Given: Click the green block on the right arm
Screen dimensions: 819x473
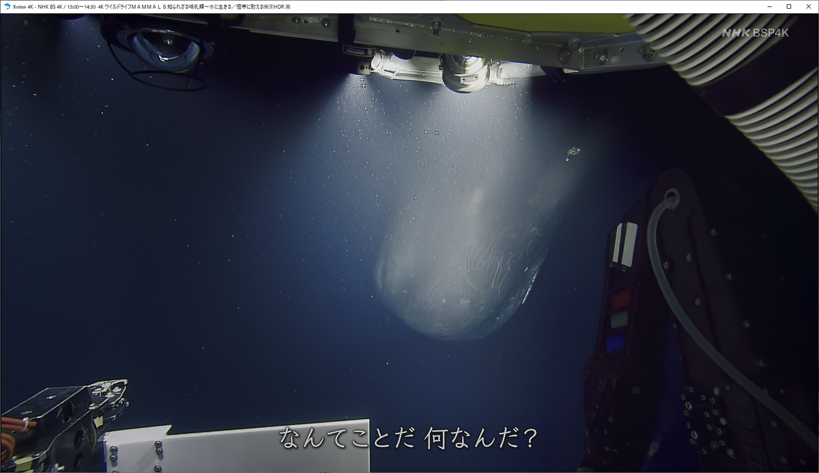Looking at the screenshot, I should [x=618, y=320].
